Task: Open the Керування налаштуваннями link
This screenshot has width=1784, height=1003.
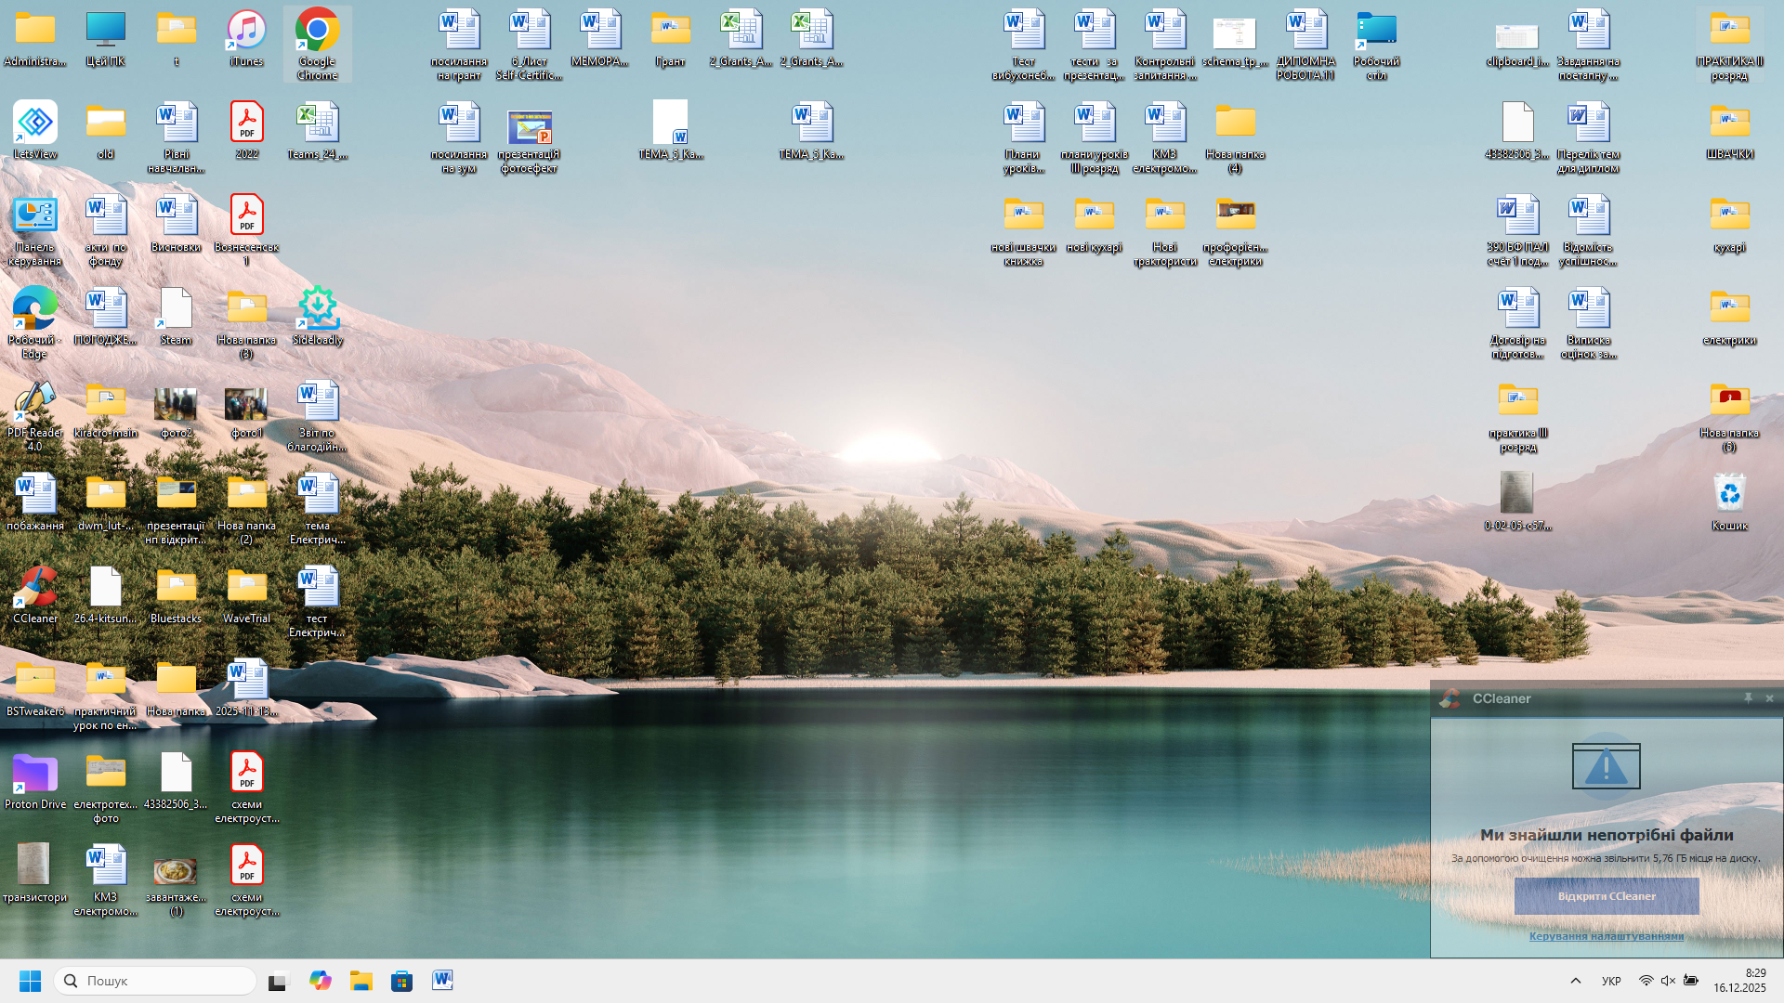Action: 1606,936
